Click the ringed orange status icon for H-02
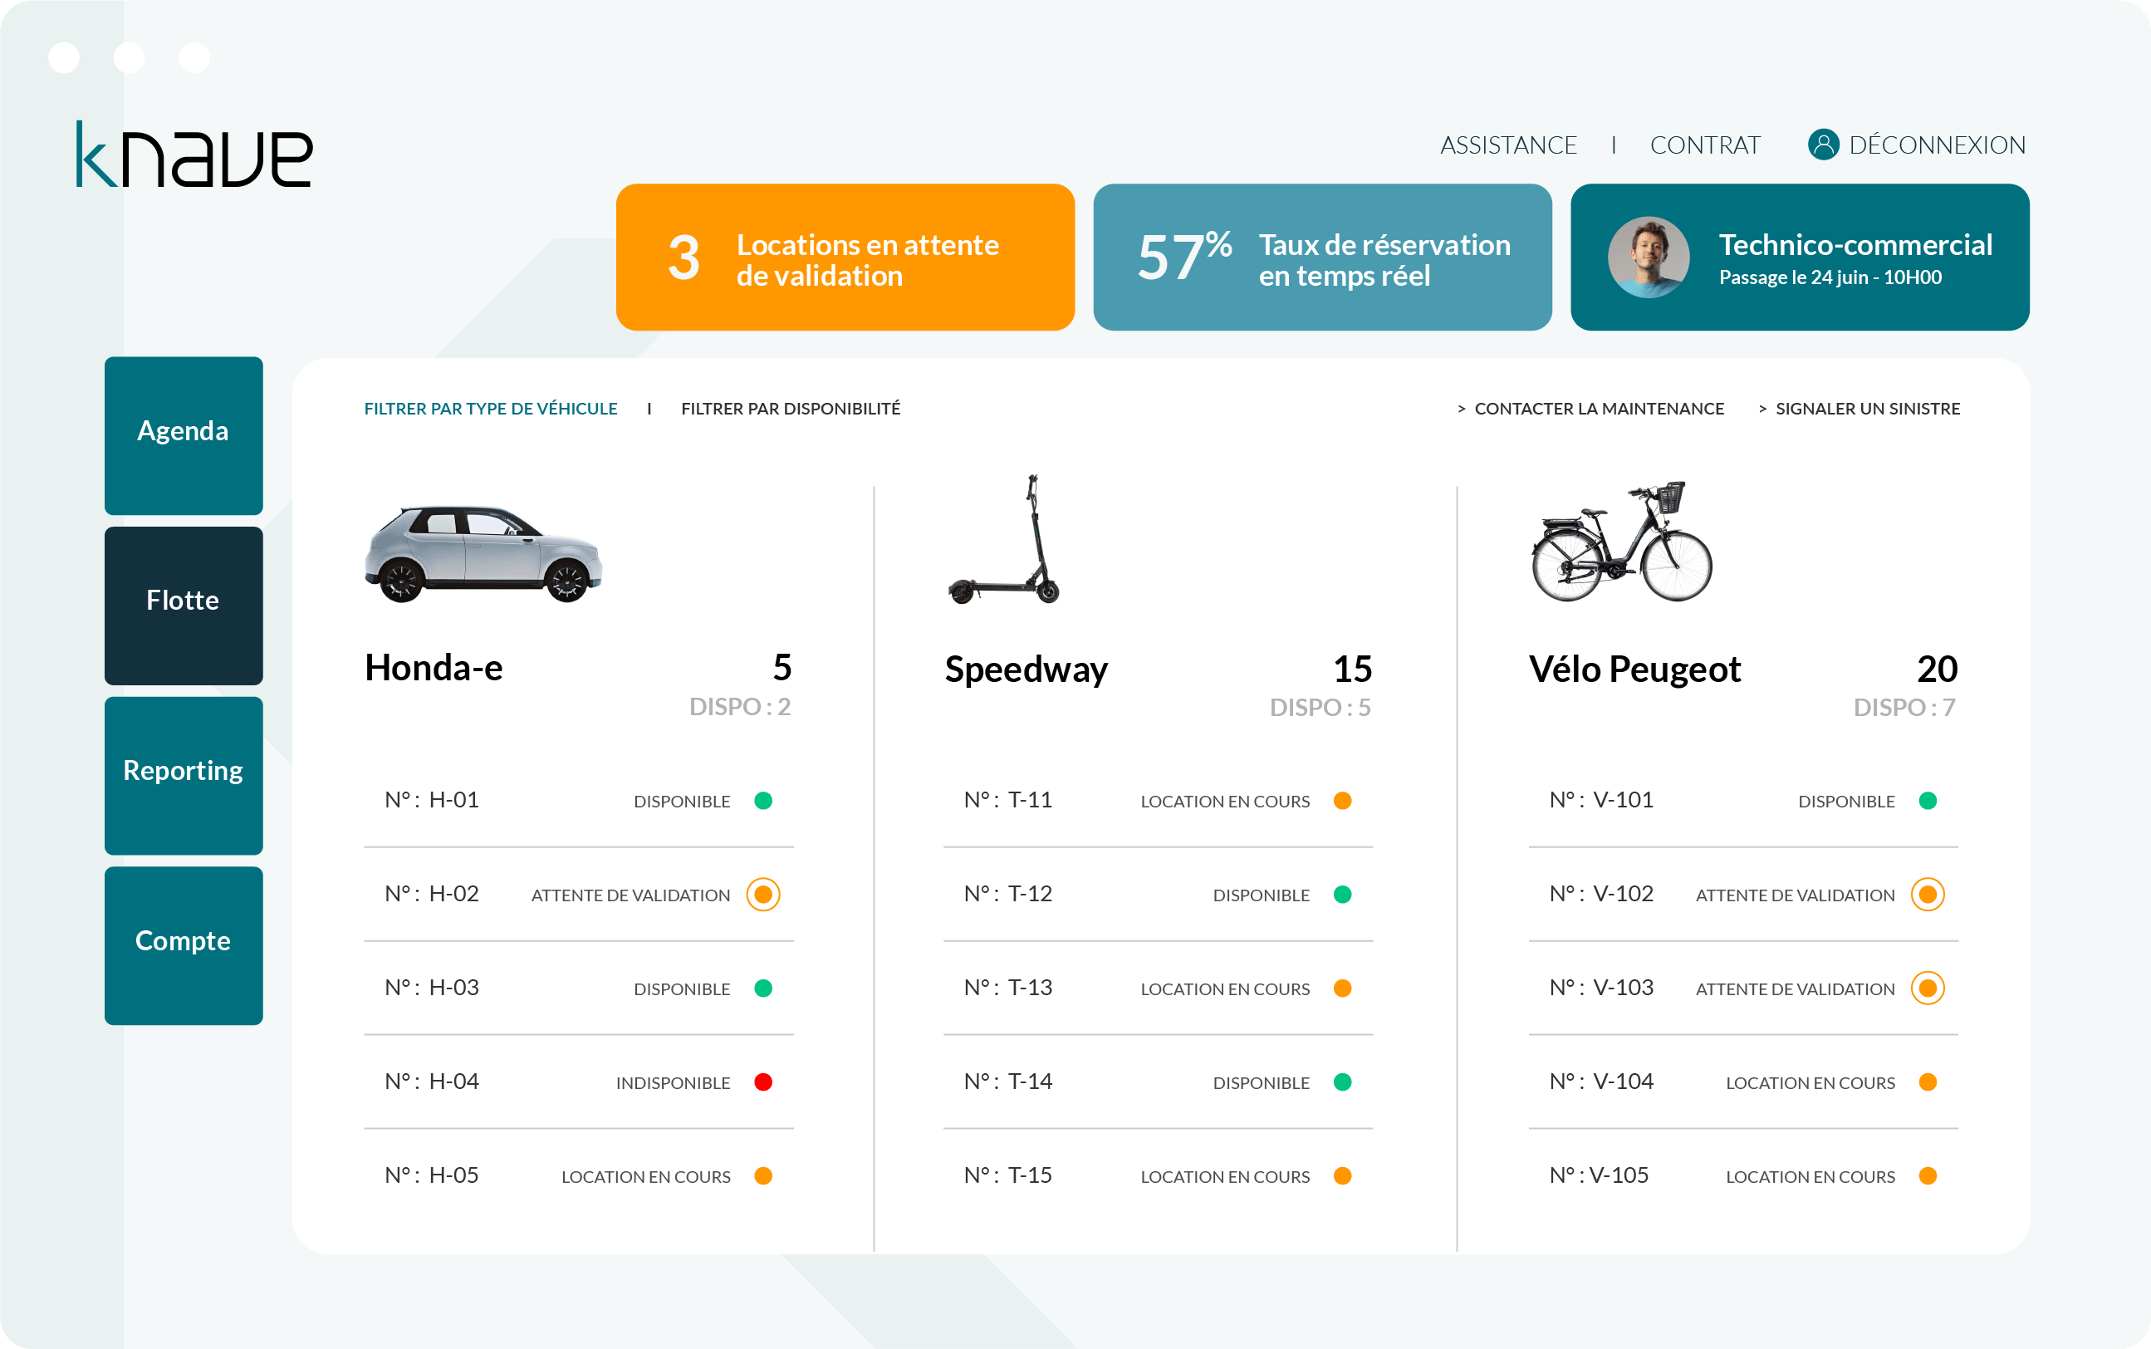Viewport: 2151px width, 1349px height. pyautogui.click(x=763, y=894)
